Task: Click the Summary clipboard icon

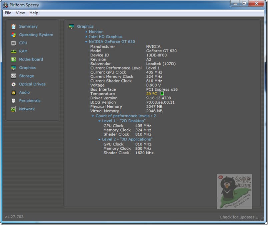Action: point(14,27)
